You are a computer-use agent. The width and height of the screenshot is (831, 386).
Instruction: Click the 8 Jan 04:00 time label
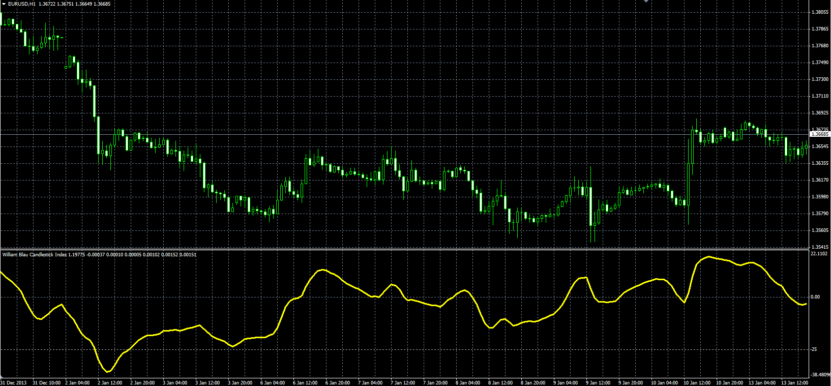click(x=468, y=383)
